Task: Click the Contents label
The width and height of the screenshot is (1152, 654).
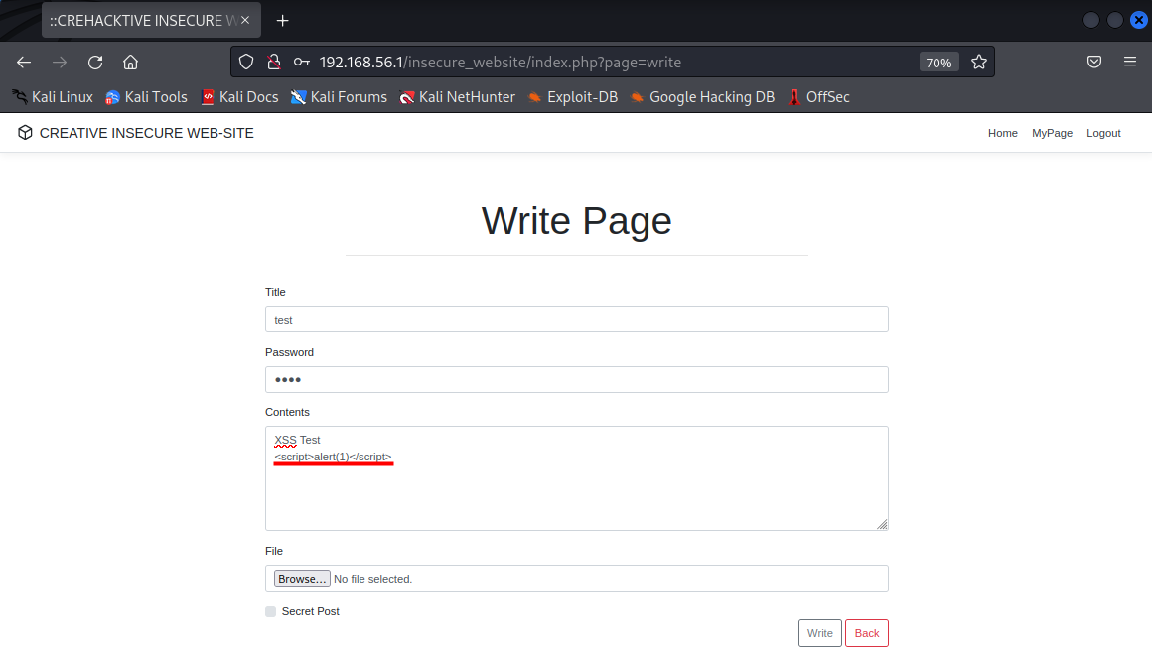Action: (287, 412)
